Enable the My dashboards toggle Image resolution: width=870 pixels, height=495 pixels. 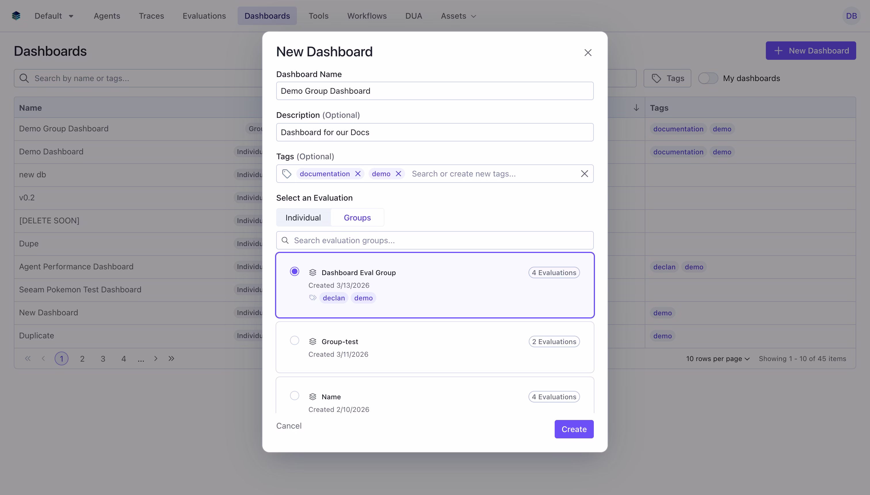[x=708, y=78]
